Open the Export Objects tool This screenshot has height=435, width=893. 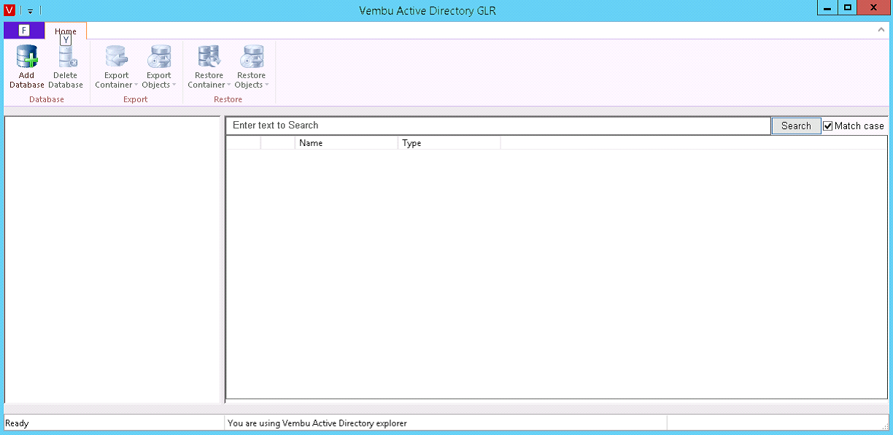(x=158, y=66)
